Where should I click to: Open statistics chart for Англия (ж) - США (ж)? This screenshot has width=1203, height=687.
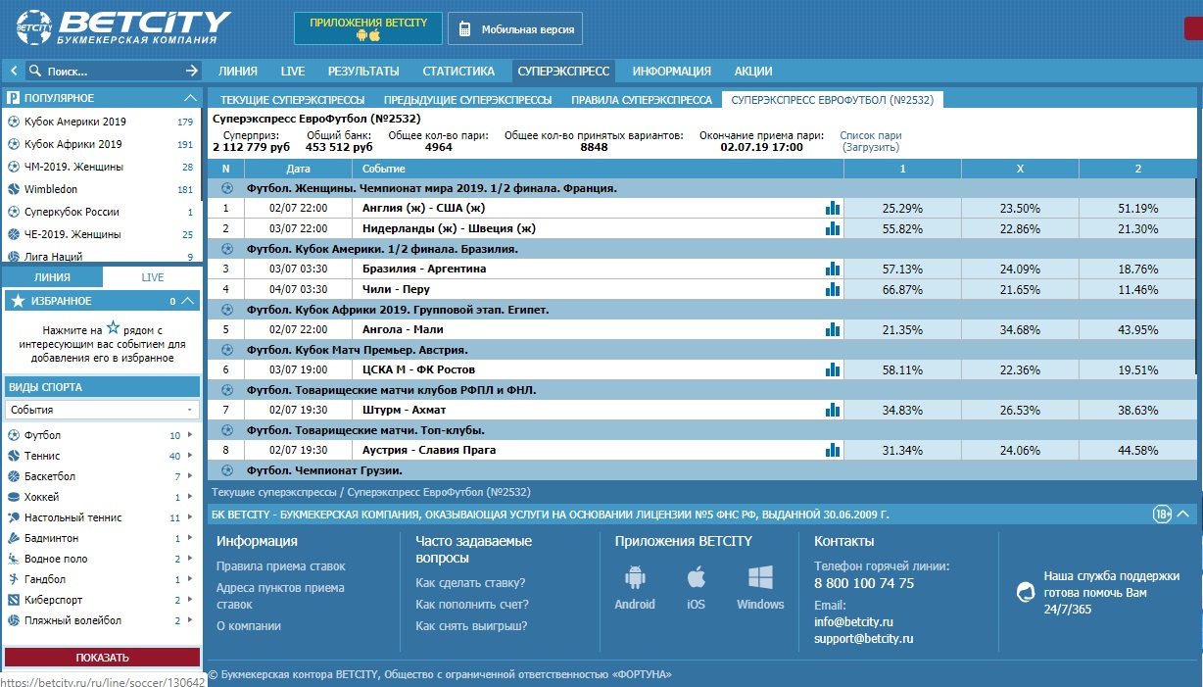pyautogui.click(x=833, y=208)
